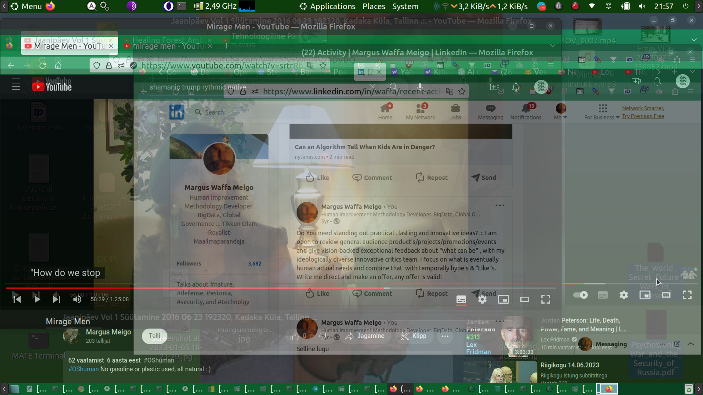Mute the video with speaker icon
Screen dimensions: 703x395
77,299
